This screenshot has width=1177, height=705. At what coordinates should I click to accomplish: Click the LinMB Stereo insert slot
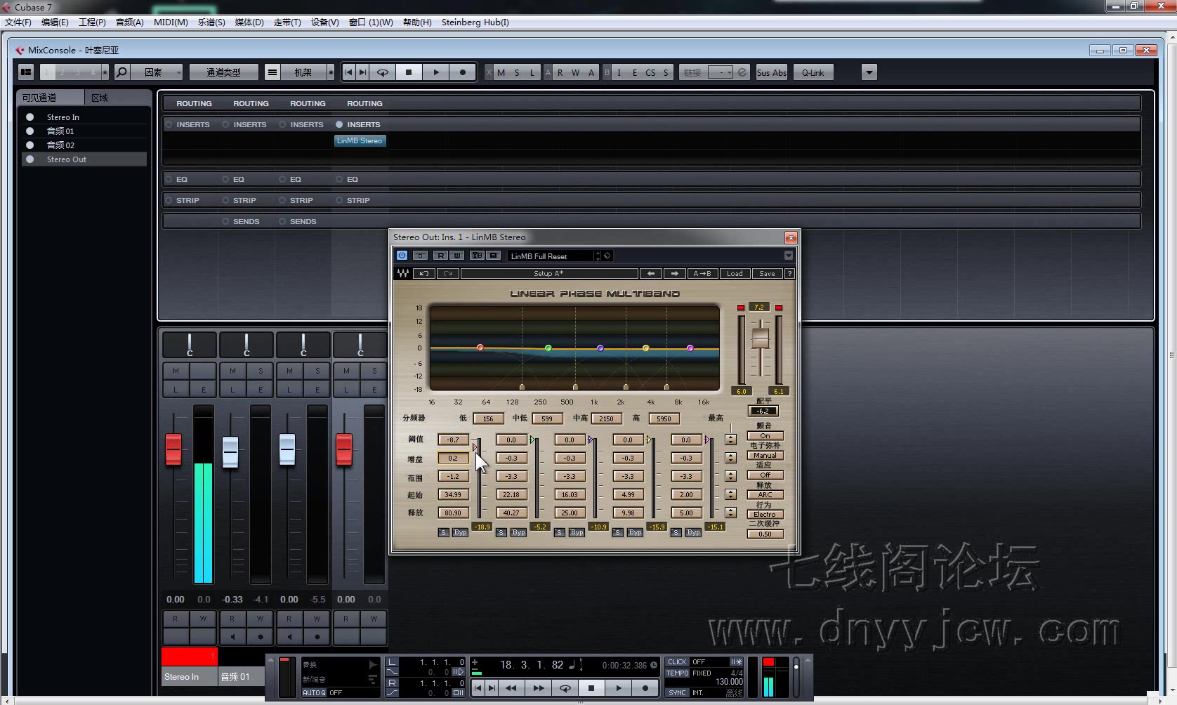pyautogui.click(x=360, y=140)
